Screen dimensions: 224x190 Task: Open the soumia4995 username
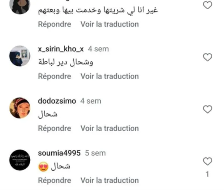(59, 153)
